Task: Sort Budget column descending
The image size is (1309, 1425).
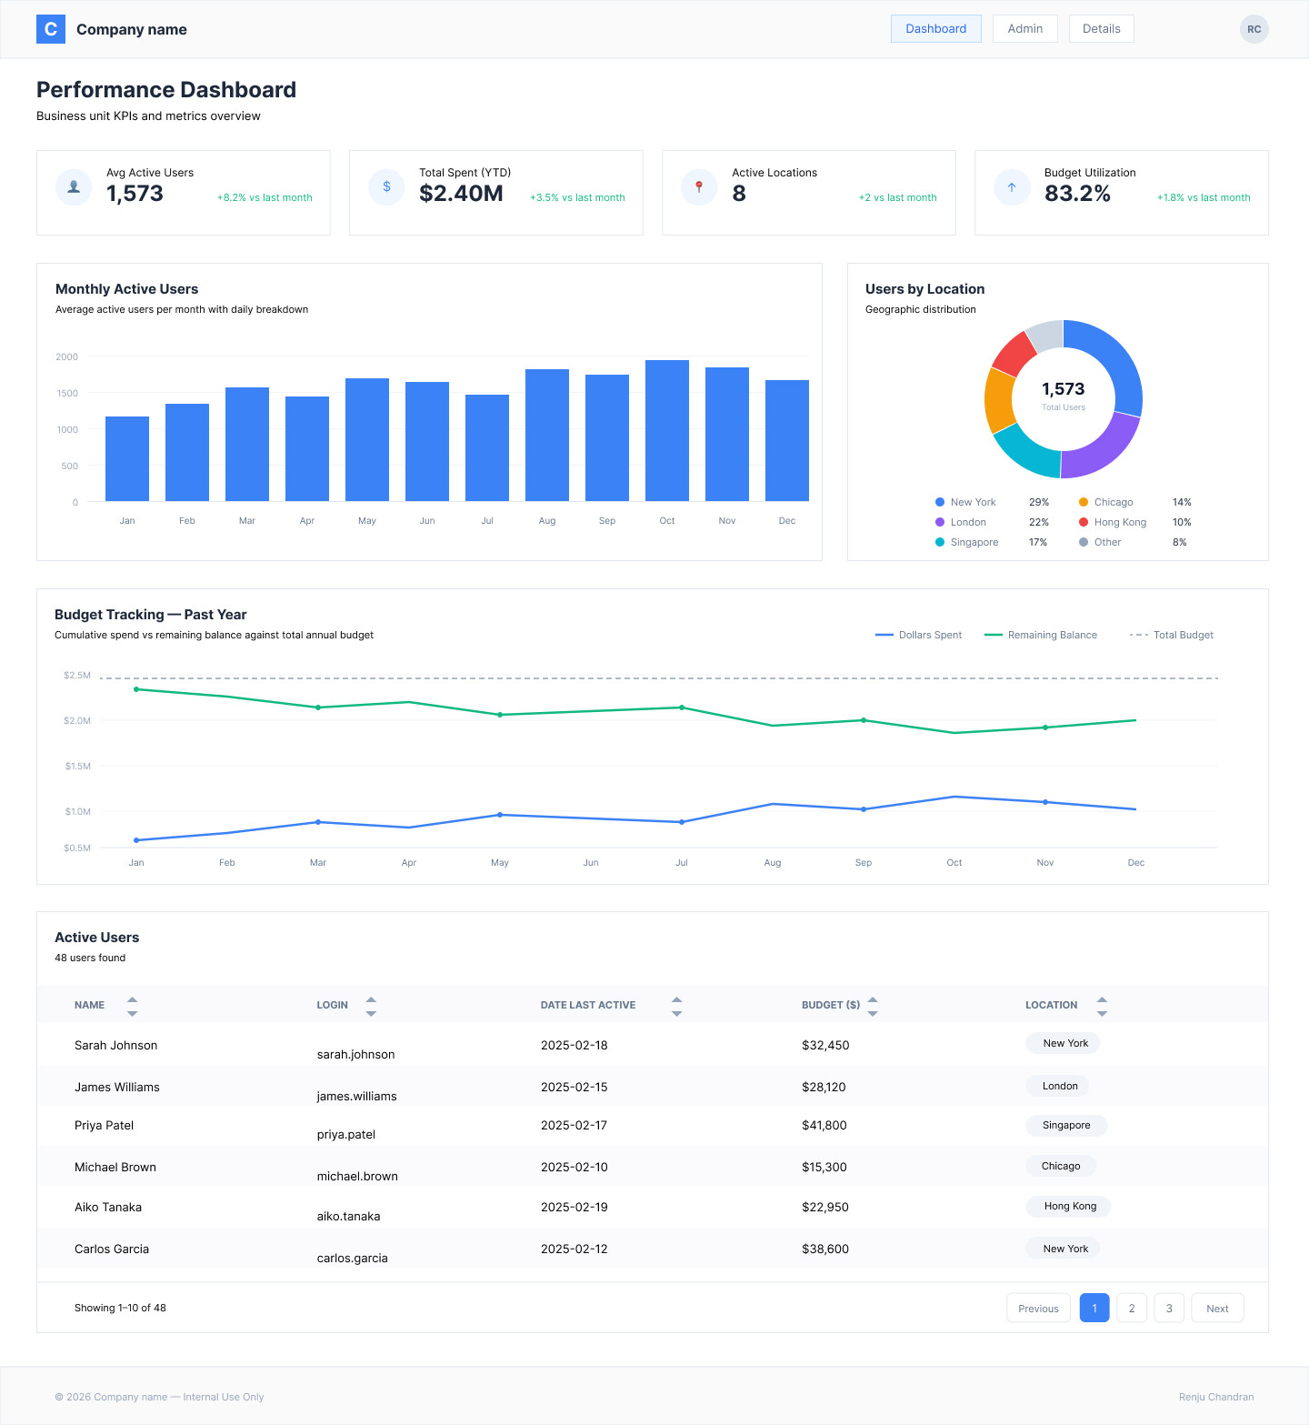Action: pyautogui.click(x=873, y=1013)
